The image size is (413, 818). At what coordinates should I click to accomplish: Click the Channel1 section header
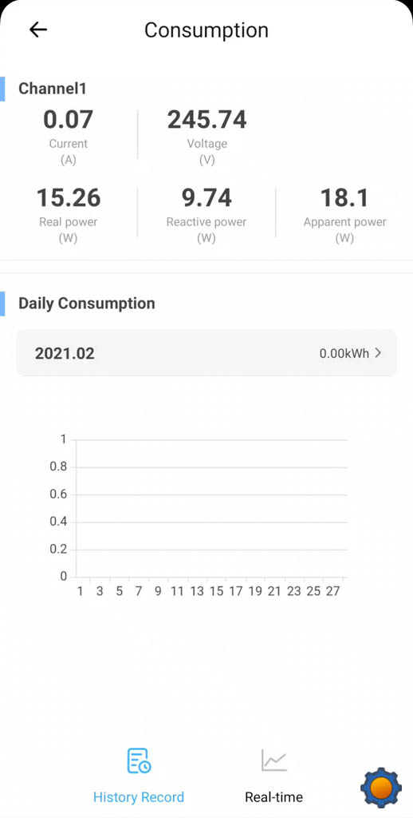(x=53, y=89)
